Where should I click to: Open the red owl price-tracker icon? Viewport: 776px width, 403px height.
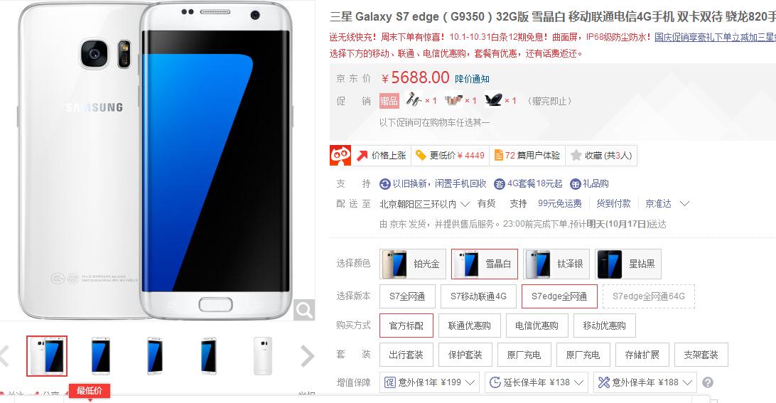pyautogui.click(x=340, y=156)
